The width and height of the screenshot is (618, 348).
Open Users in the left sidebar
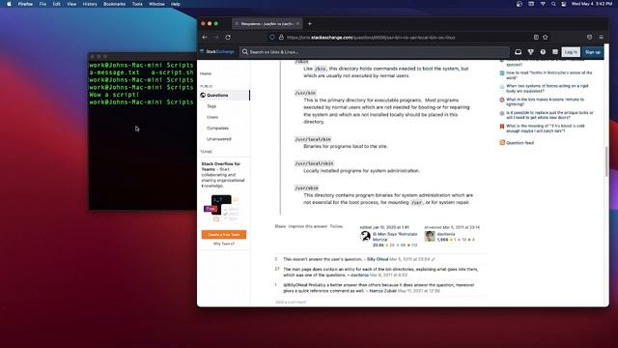[x=212, y=117]
